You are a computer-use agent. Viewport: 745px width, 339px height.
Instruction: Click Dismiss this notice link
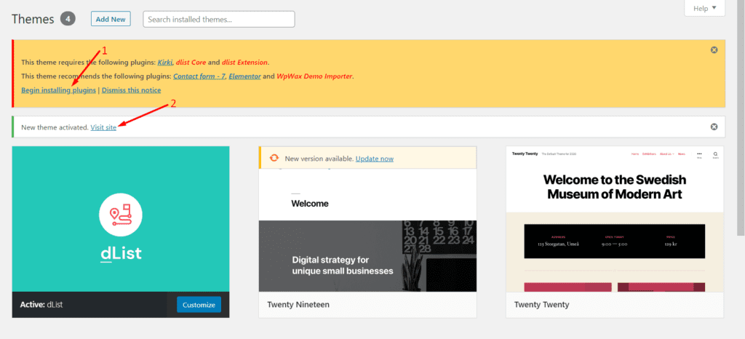(131, 89)
